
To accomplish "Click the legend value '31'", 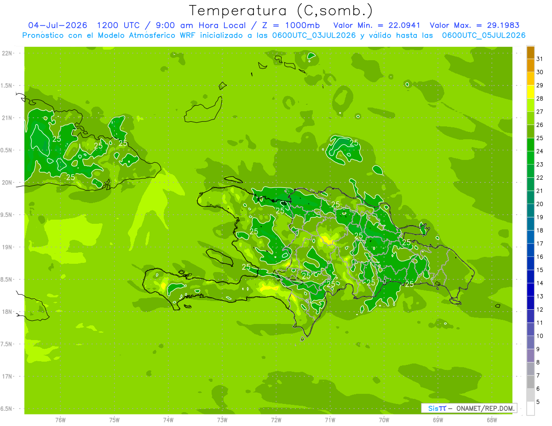I will pyautogui.click(x=540, y=59).
